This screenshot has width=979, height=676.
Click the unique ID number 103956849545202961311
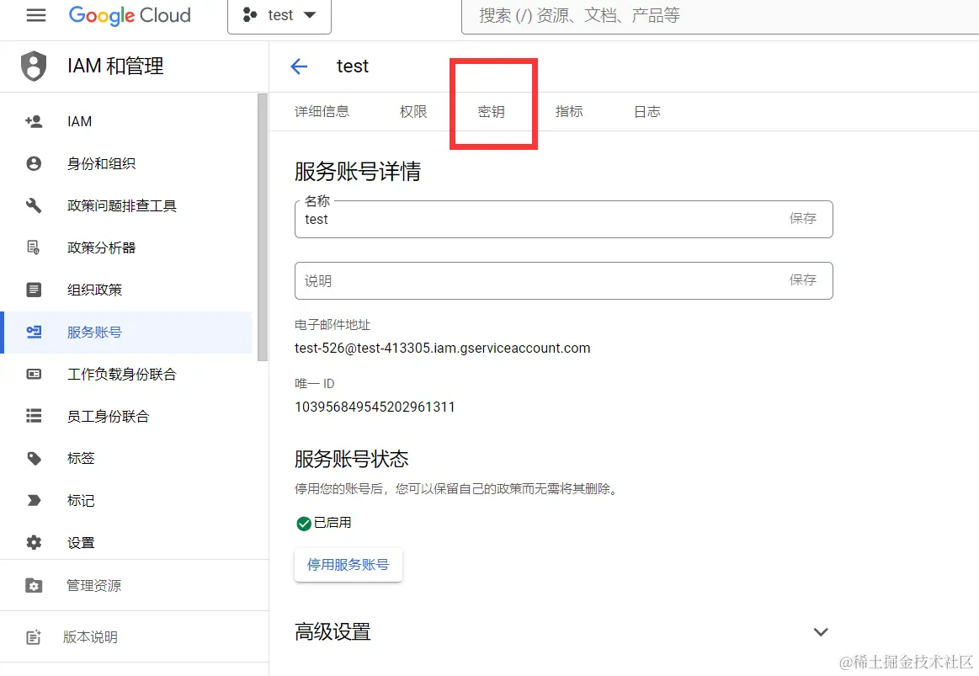(x=375, y=407)
